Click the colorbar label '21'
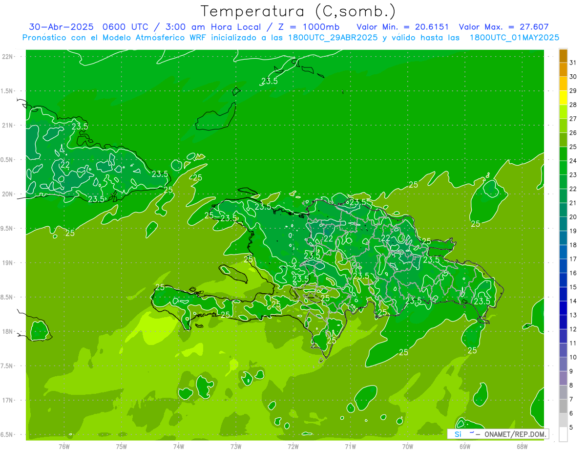The width and height of the screenshot is (586, 453). (x=573, y=203)
